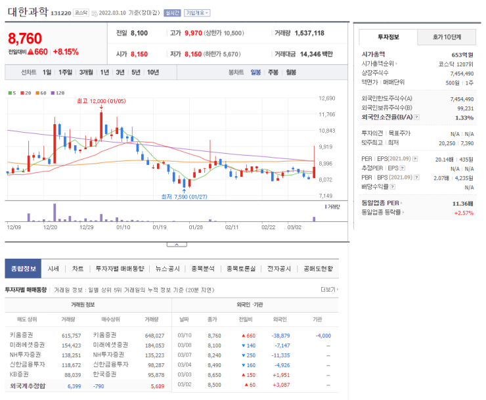Open the 시가총액순위 link
Screen dimensions: 486x400
click(x=379, y=64)
